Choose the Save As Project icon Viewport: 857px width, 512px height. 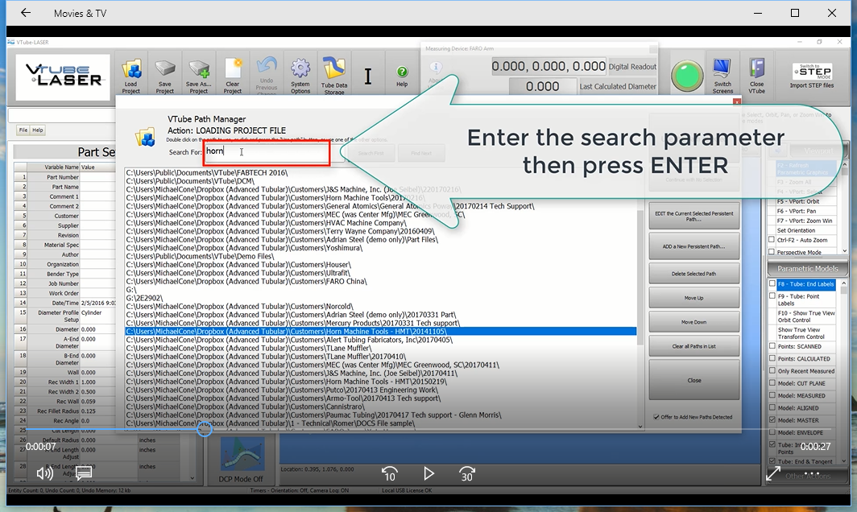[x=199, y=76]
